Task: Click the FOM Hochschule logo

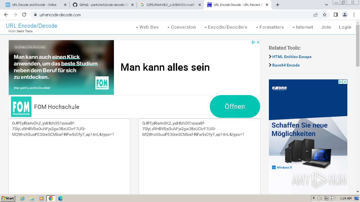Action: [21, 107]
